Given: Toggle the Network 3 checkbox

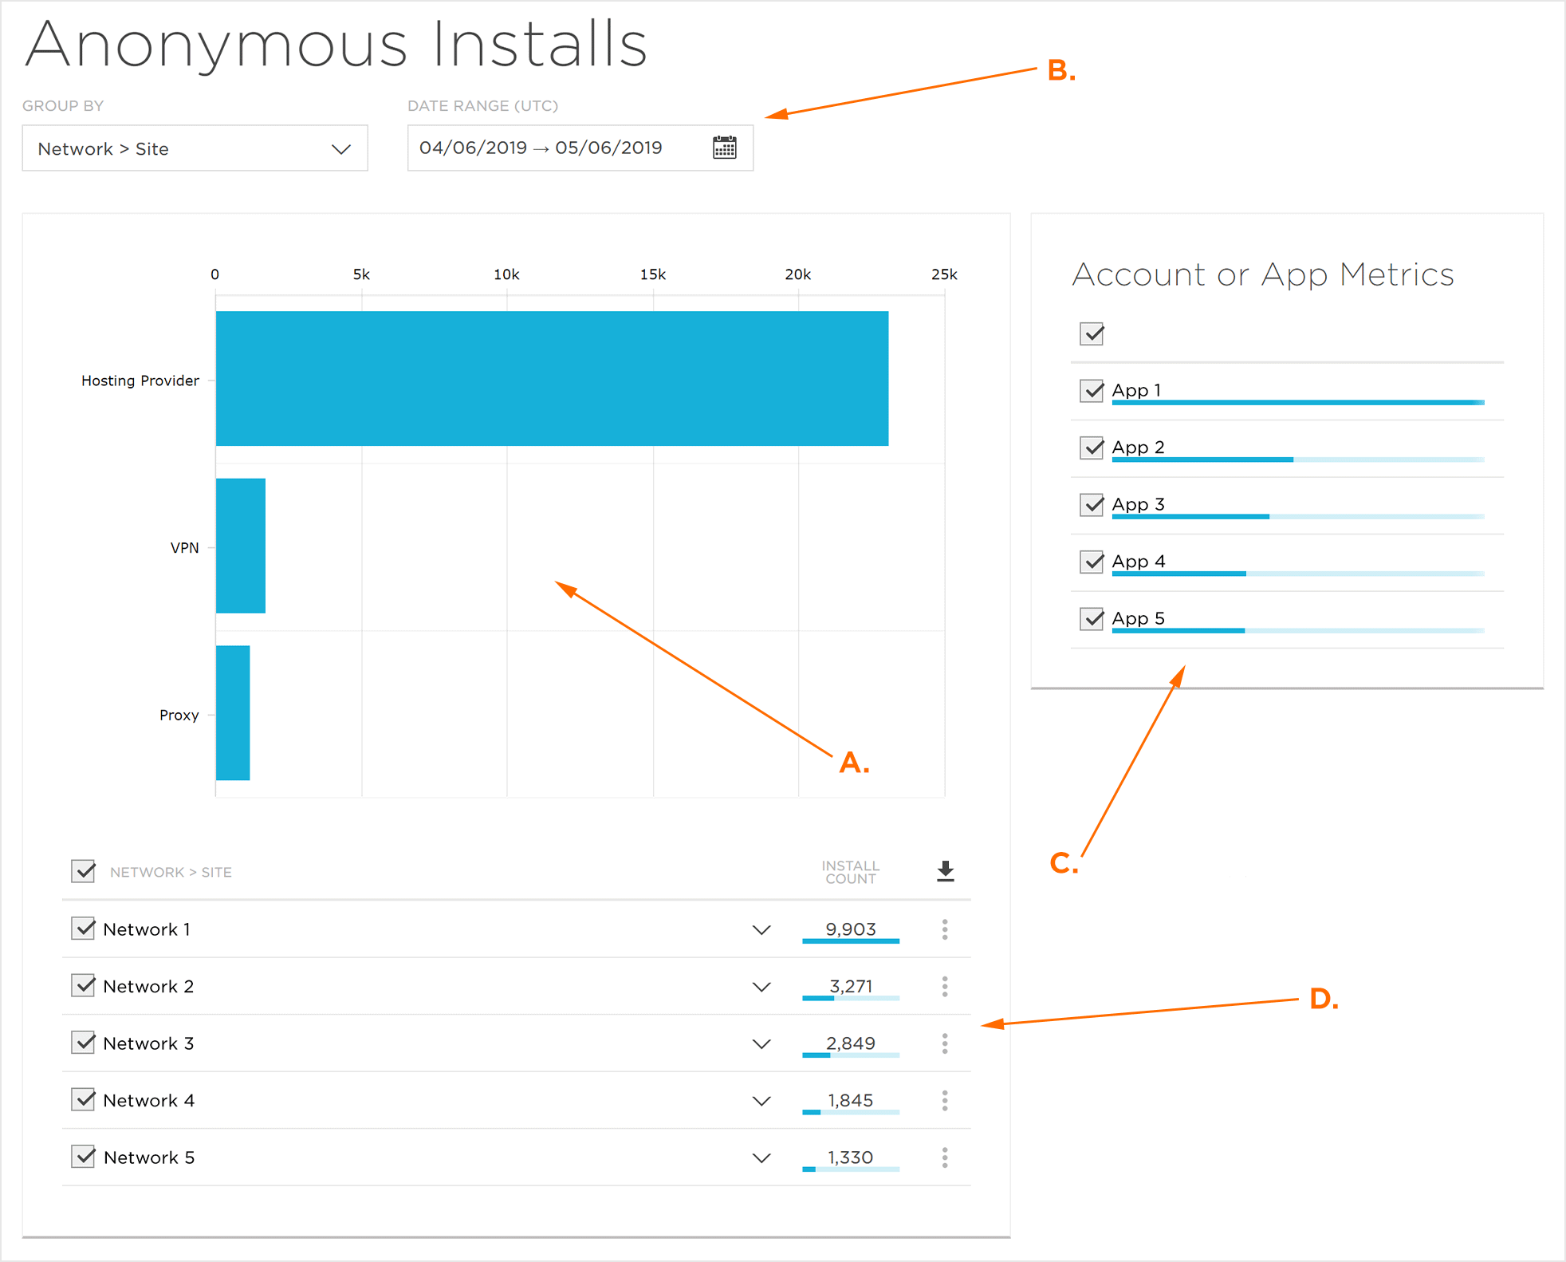Looking at the screenshot, I should (x=83, y=1043).
